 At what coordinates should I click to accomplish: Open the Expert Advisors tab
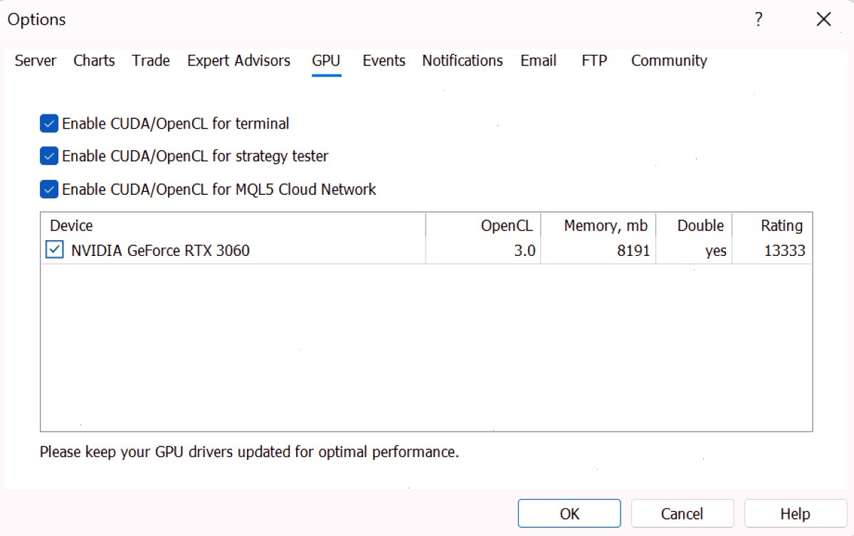click(239, 61)
